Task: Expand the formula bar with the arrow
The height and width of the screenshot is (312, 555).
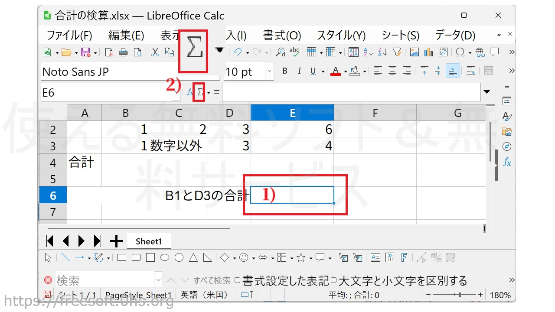Action: (x=486, y=92)
